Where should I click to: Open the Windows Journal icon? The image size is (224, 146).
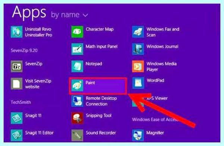pos(138,49)
